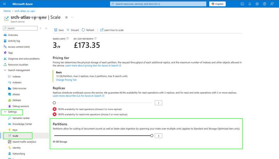Click the Partitions slider handle
Viewport: 279px width, 159px height.
pos(152,136)
